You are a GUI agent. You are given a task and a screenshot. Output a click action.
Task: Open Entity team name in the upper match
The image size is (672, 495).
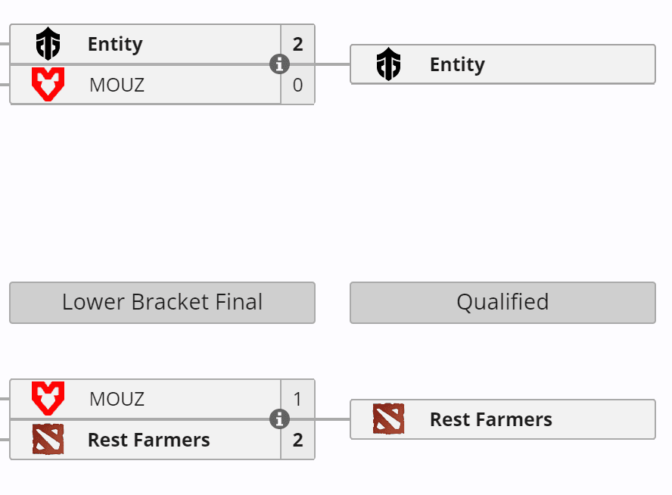click(x=115, y=44)
